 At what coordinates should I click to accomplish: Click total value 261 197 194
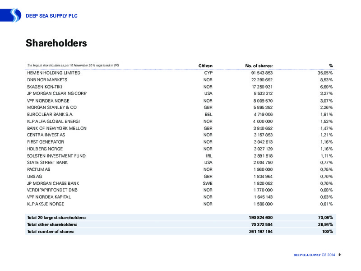tap(261, 232)
